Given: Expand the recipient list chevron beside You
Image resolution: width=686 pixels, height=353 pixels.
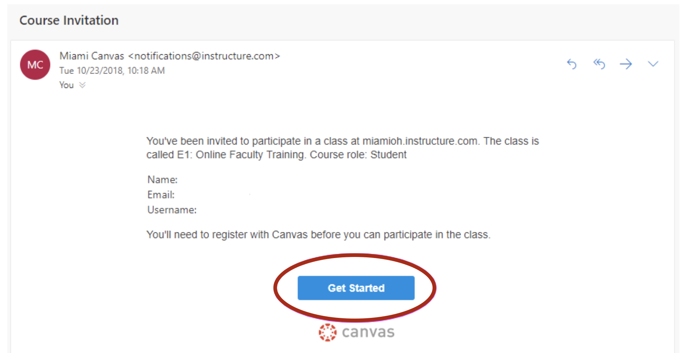Looking at the screenshot, I should [82, 85].
